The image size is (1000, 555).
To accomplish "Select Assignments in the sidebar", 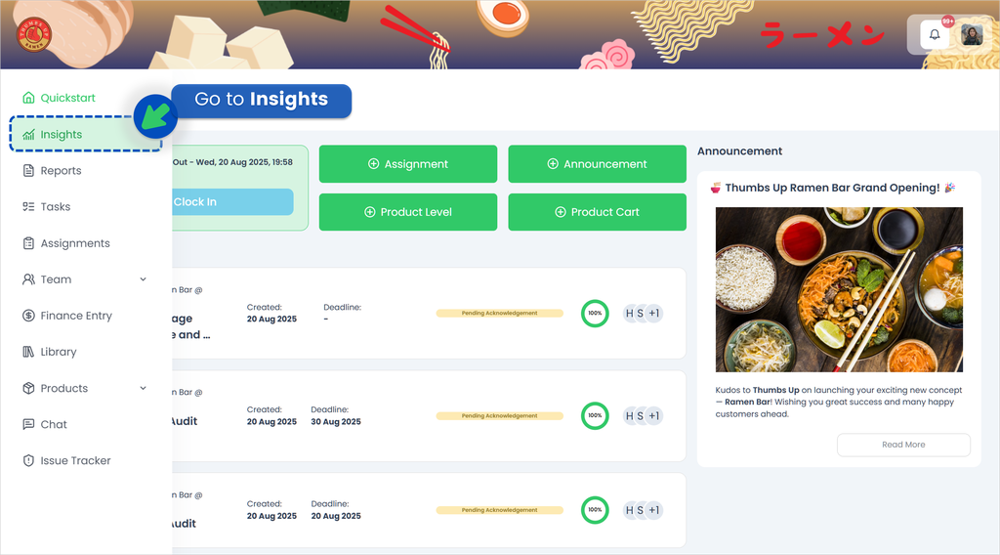I will pos(74,243).
